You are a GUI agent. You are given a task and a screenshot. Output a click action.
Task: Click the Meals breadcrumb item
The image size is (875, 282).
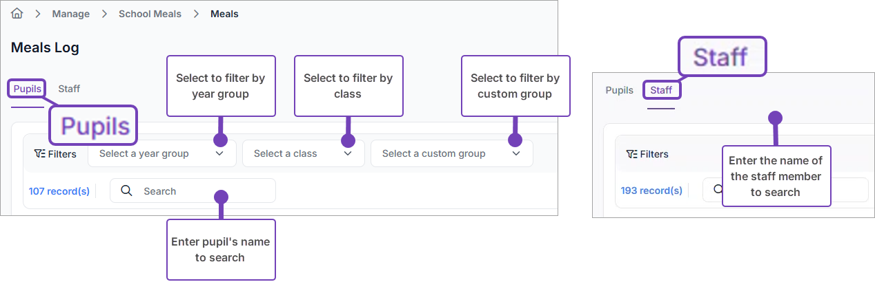point(224,14)
